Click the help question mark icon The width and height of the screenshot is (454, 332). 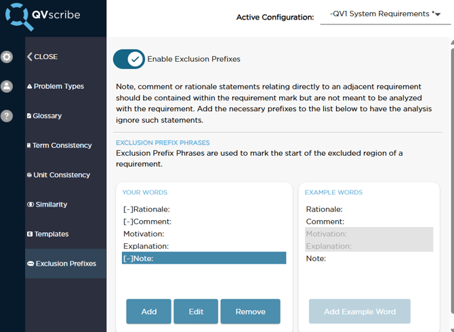(7, 116)
